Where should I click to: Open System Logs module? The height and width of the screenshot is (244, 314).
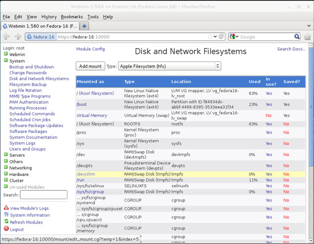click(22, 143)
